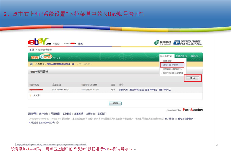This screenshot has height=164, width=231.
Task: Click the 状态 column header
Action: tap(113, 85)
